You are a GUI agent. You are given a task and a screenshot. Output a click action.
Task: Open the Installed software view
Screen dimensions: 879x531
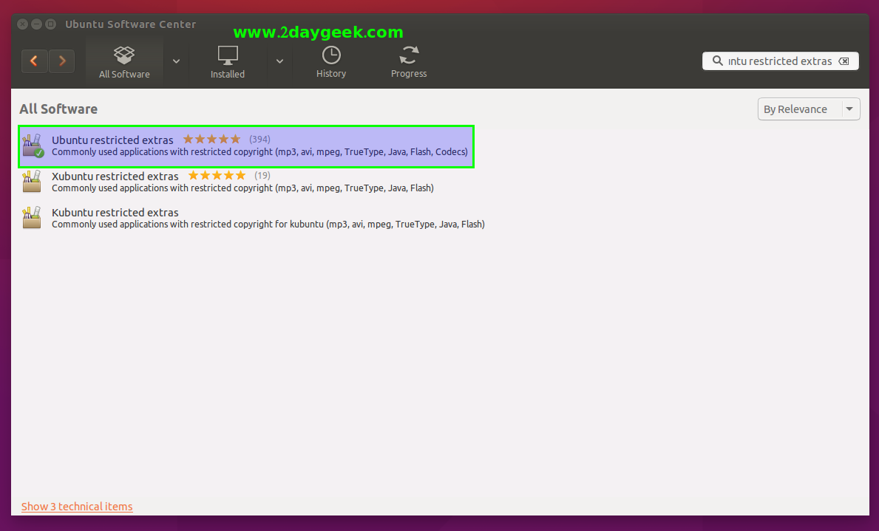pos(228,61)
